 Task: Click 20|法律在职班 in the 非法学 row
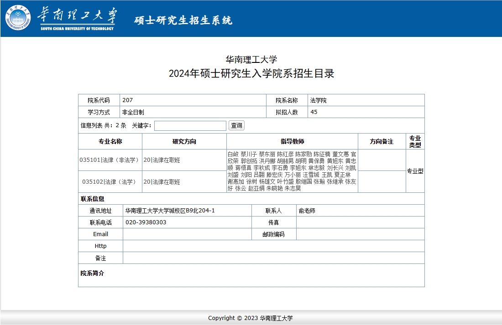[162, 160]
